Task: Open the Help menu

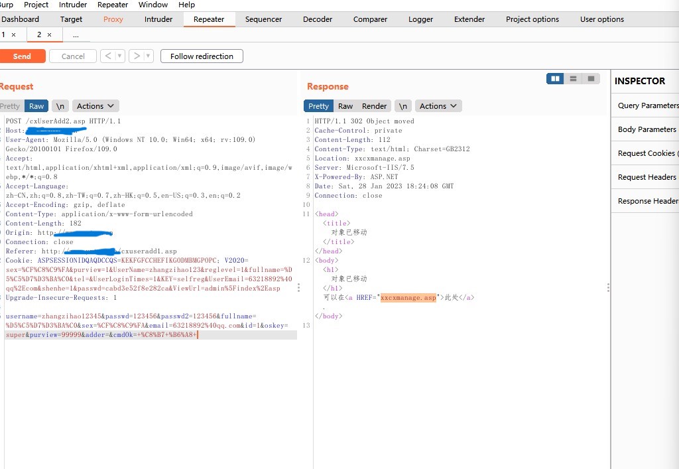Action: [x=186, y=5]
